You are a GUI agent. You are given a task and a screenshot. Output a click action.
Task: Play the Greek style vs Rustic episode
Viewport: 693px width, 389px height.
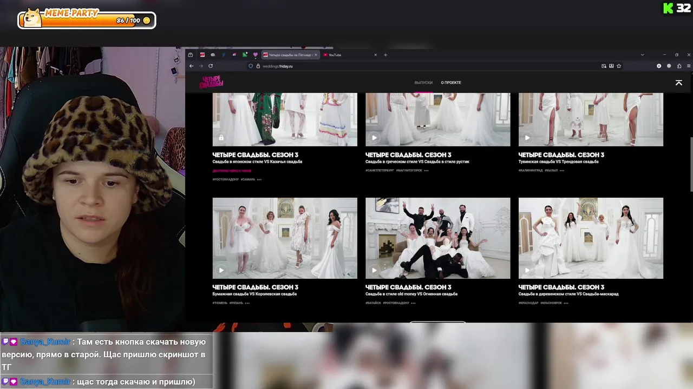(374, 138)
